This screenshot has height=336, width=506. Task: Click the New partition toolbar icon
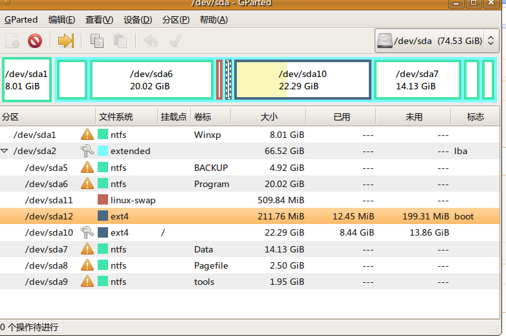pos(12,41)
